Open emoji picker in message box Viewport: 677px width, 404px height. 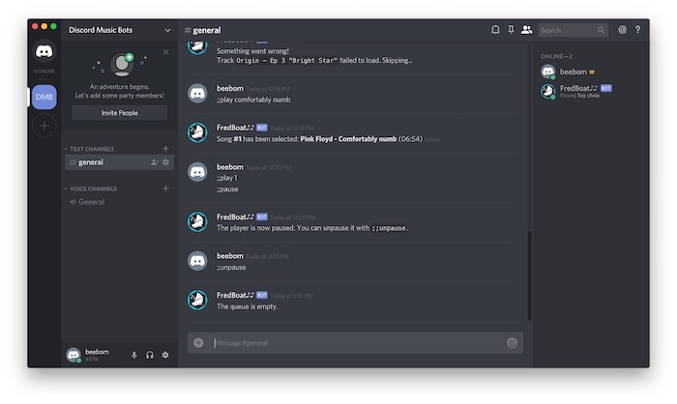(512, 342)
